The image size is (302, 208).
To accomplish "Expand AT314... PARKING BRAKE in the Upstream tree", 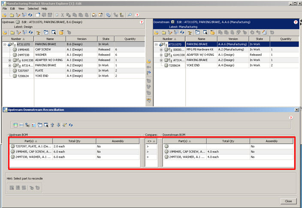I will coord(9,66).
